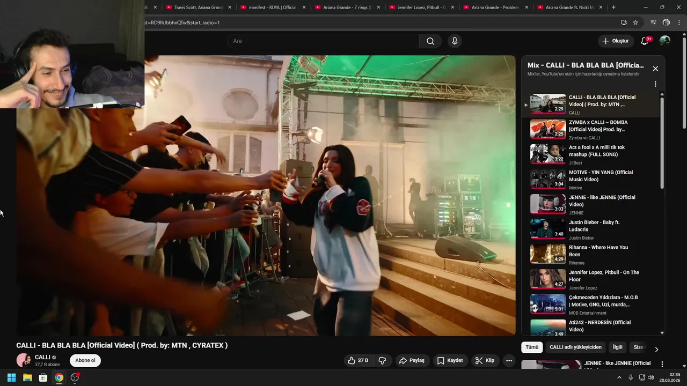Open the YouTube account avatar menu
The width and height of the screenshot is (687, 386).
coord(664,41)
